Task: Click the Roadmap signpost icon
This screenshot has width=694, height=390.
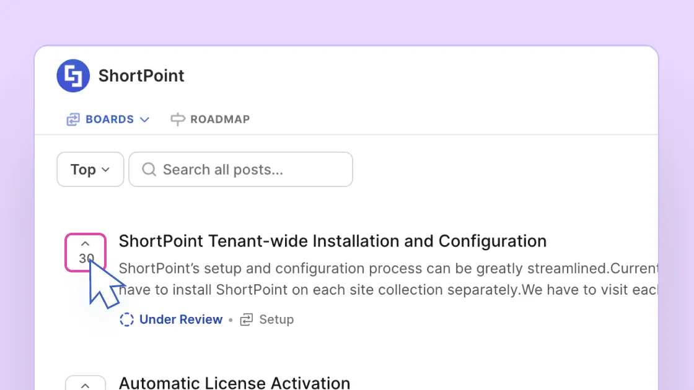Action: click(x=177, y=119)
